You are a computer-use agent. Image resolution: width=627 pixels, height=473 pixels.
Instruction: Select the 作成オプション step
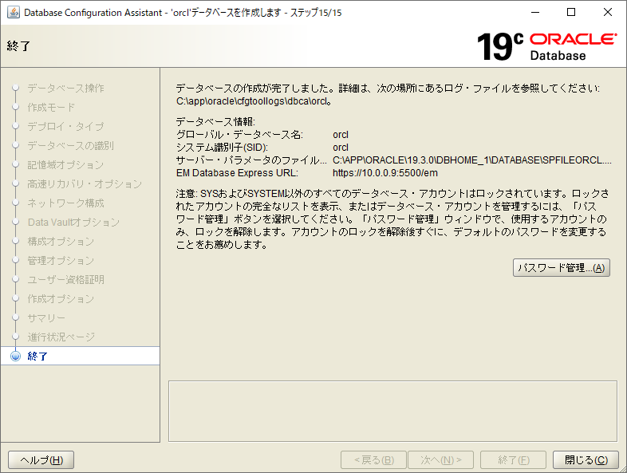(61, 298)
